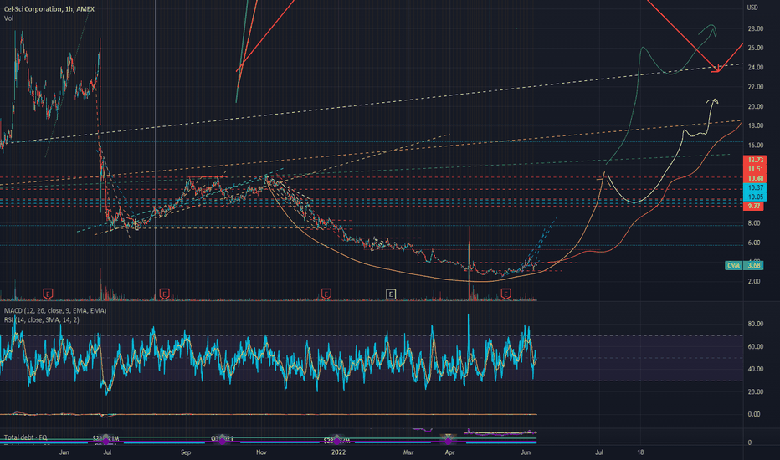
Task: Click the chart title Cel-Sci Corporation, 1h, AMEX
Action: [x=49, y=9]
